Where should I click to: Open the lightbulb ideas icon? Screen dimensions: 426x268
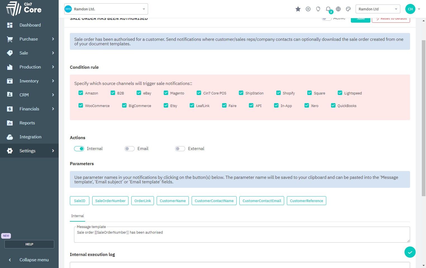tap(318, 9)
